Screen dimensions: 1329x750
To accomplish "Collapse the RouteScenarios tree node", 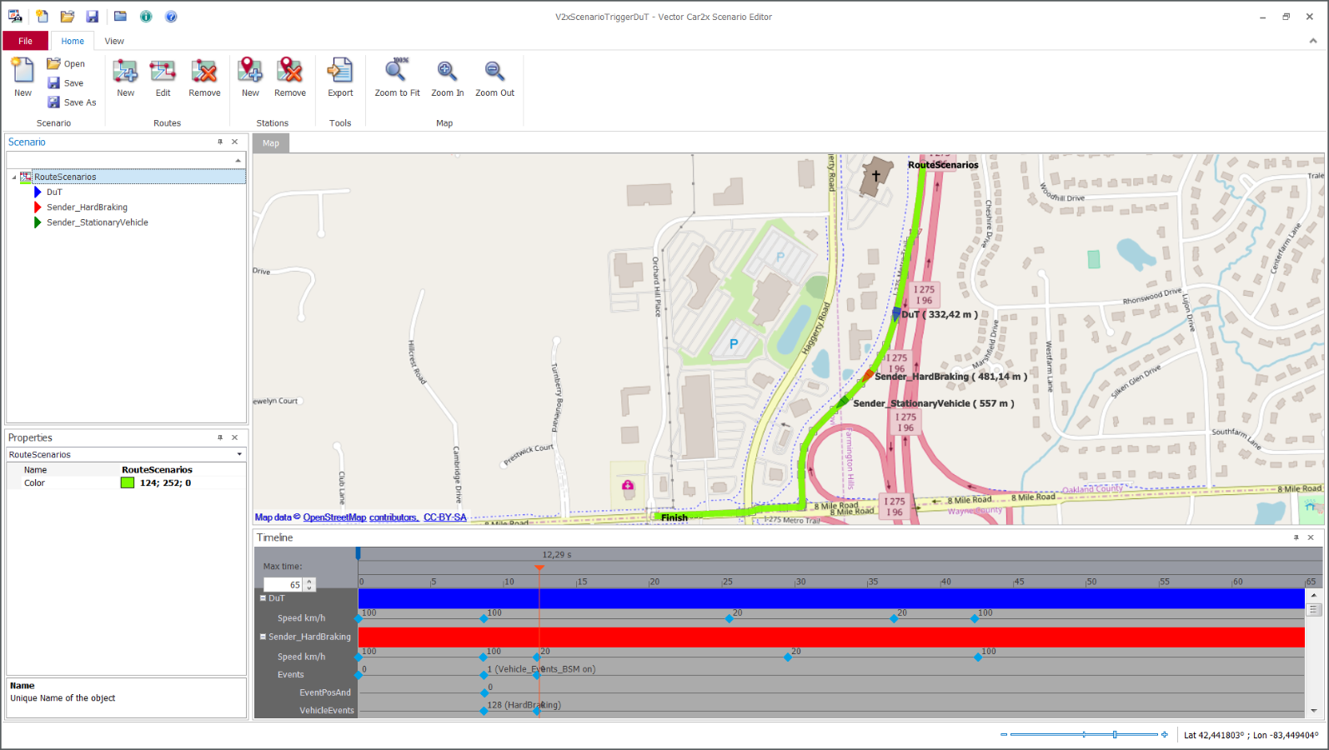I will click(x=14, y=177).
